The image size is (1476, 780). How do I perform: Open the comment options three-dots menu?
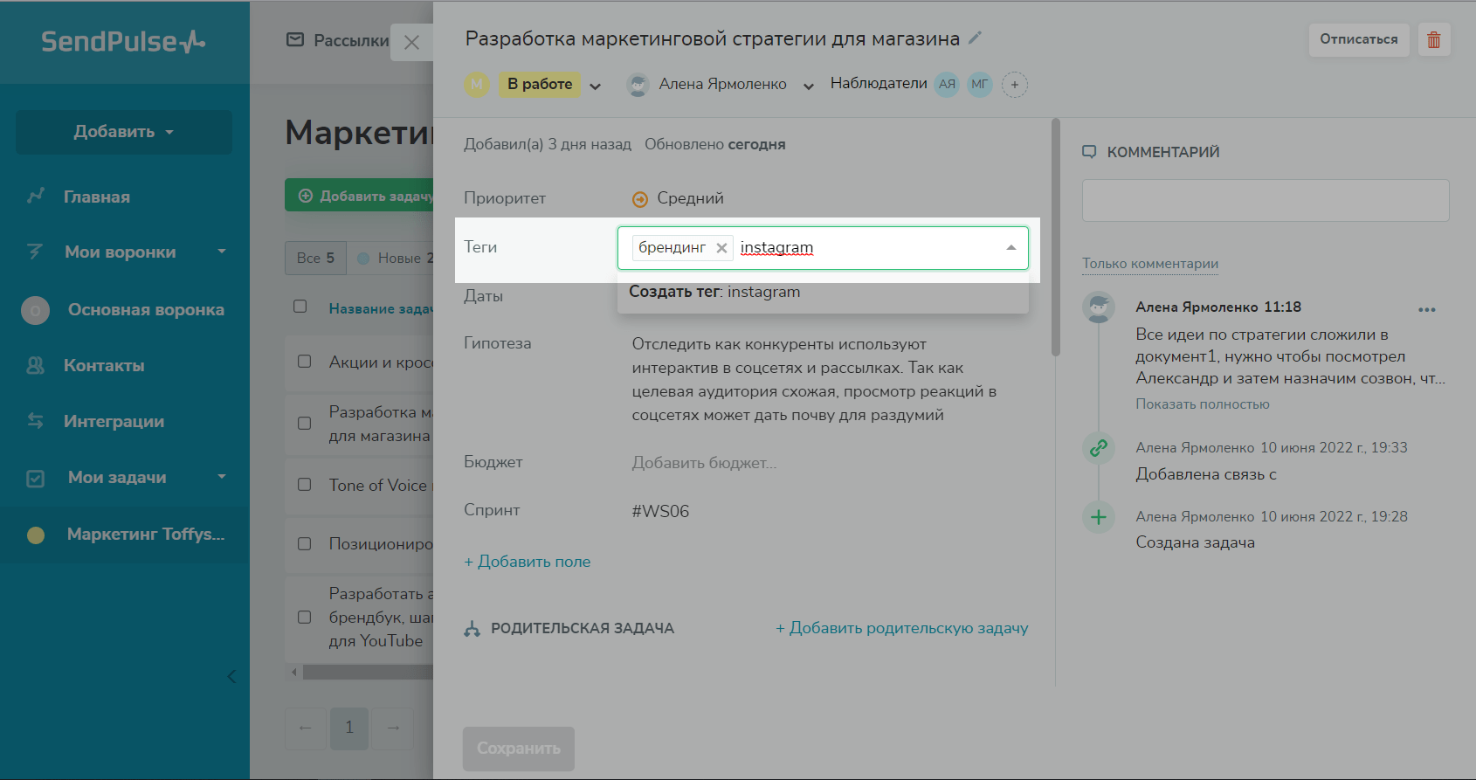[1427, 310]
